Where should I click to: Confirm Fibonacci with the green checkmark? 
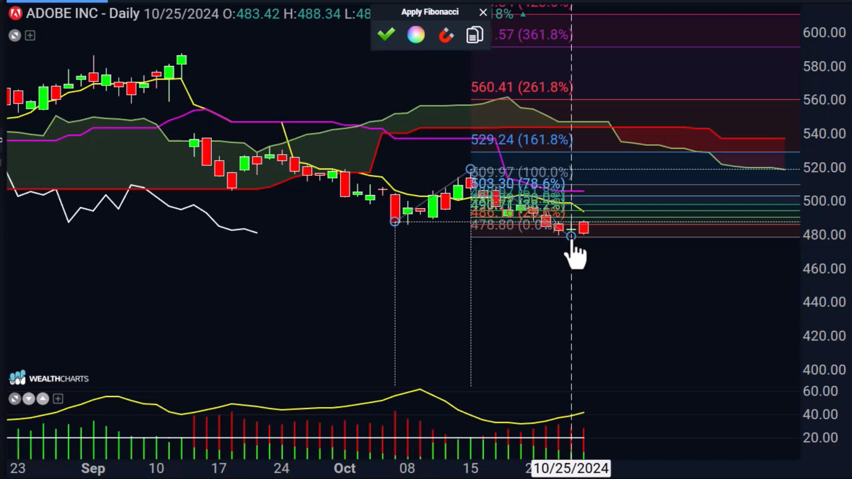[386, 35]
